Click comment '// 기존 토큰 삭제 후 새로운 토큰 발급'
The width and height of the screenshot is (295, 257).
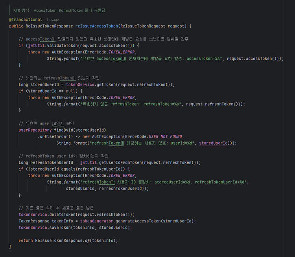[x=56, y=208]
